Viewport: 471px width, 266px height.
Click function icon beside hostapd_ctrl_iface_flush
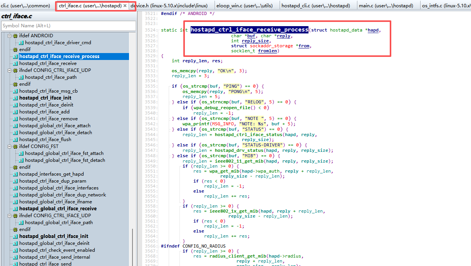[x=15, y=140]
